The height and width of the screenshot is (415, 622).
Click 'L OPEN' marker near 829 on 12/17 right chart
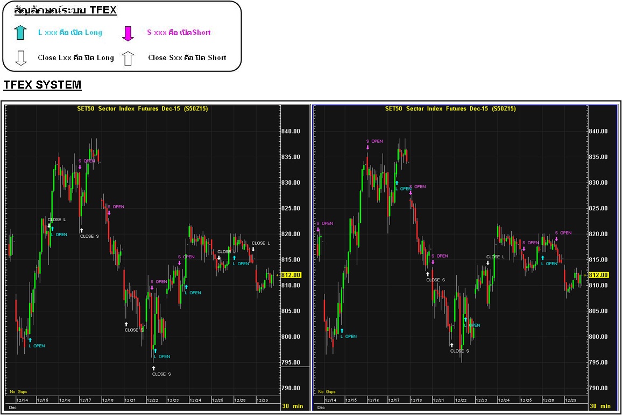coord(404,188)
